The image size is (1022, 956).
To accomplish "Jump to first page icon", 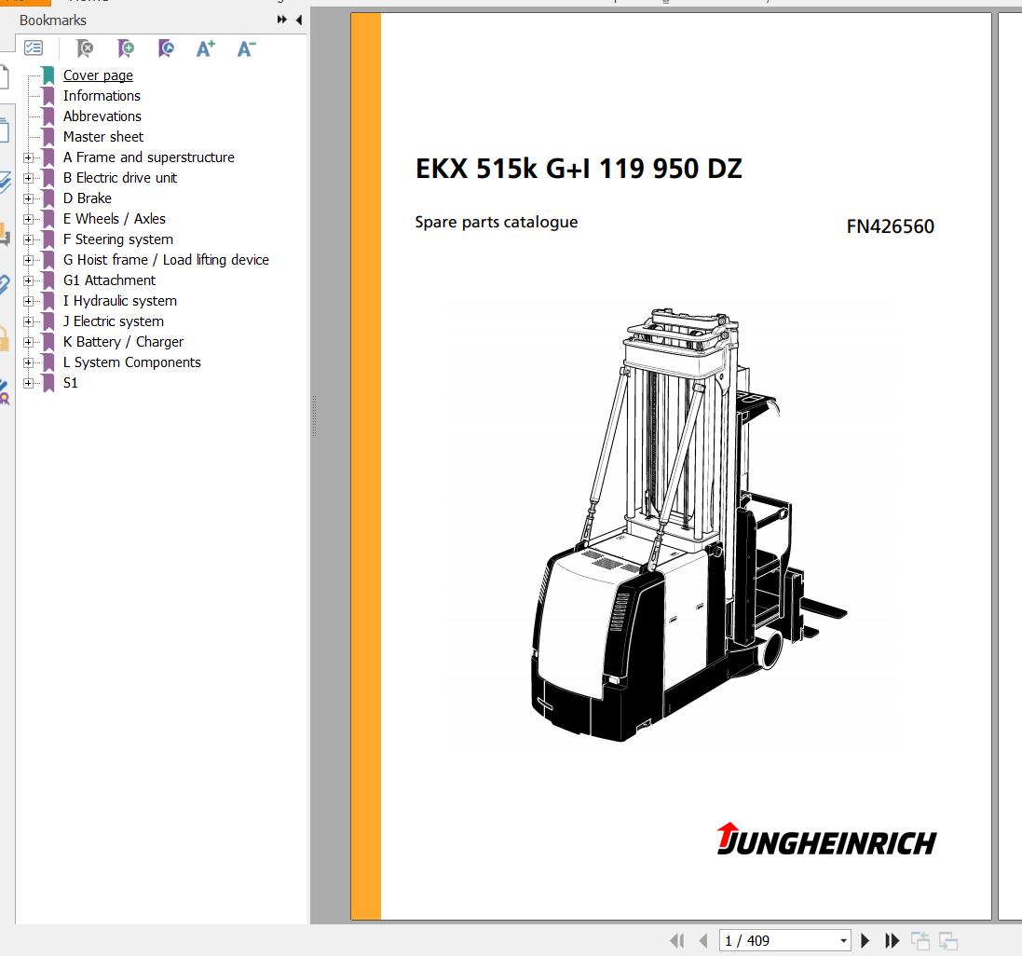I will coord(676,940).
